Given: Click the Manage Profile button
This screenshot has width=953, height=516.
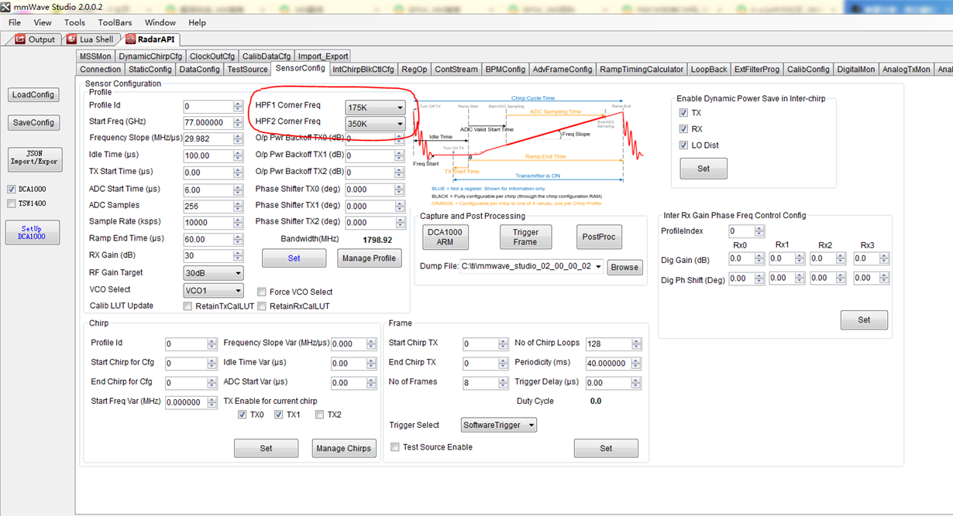Looking at the screenshot, I should (370, 258).
